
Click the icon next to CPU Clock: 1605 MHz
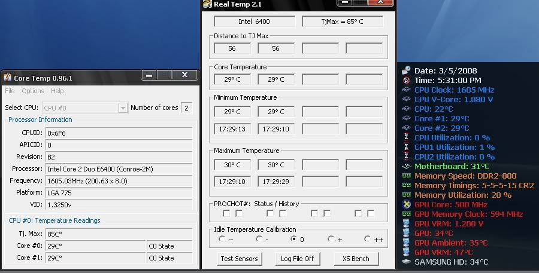[x=406, y=90]
